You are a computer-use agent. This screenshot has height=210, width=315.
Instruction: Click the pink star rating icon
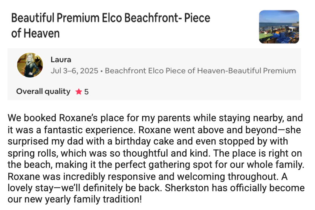click(78, 92)
